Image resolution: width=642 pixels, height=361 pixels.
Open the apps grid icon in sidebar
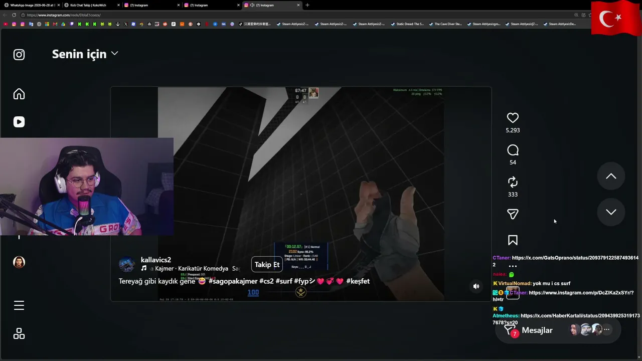19,334
